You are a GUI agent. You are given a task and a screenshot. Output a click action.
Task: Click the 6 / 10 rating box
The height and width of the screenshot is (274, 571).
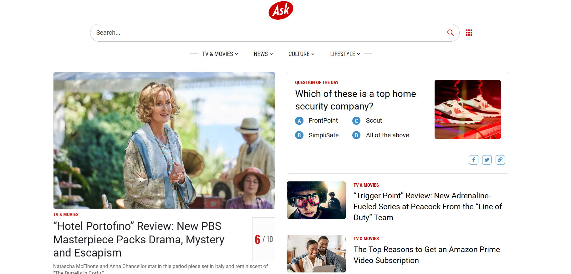tap(264, 239)
